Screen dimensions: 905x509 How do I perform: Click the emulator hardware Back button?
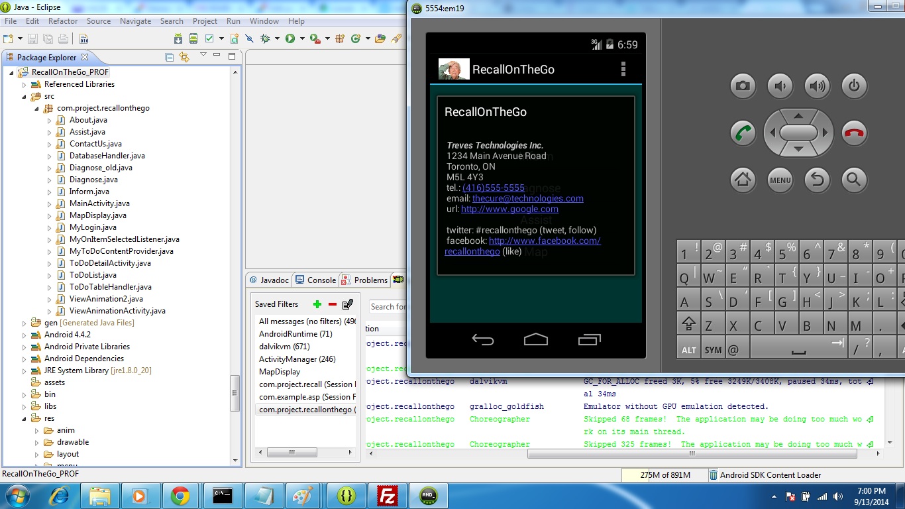coord(817,180)
